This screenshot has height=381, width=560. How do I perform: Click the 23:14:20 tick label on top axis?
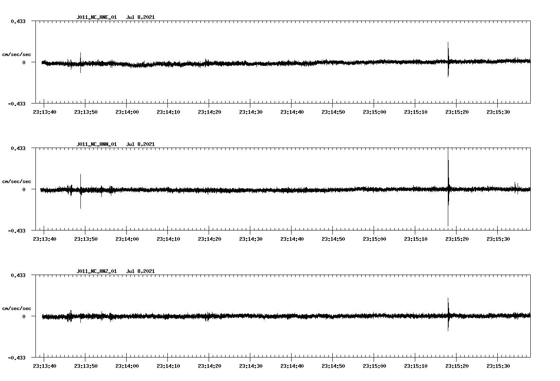click(x=210, y=111)
